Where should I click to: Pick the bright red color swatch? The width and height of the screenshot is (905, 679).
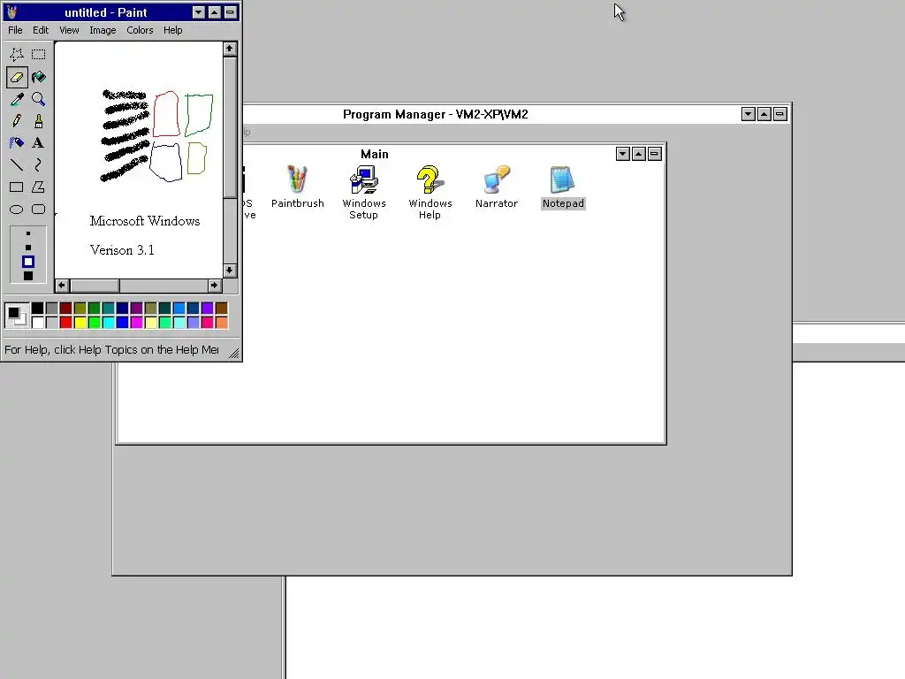[x=65, y=322]
